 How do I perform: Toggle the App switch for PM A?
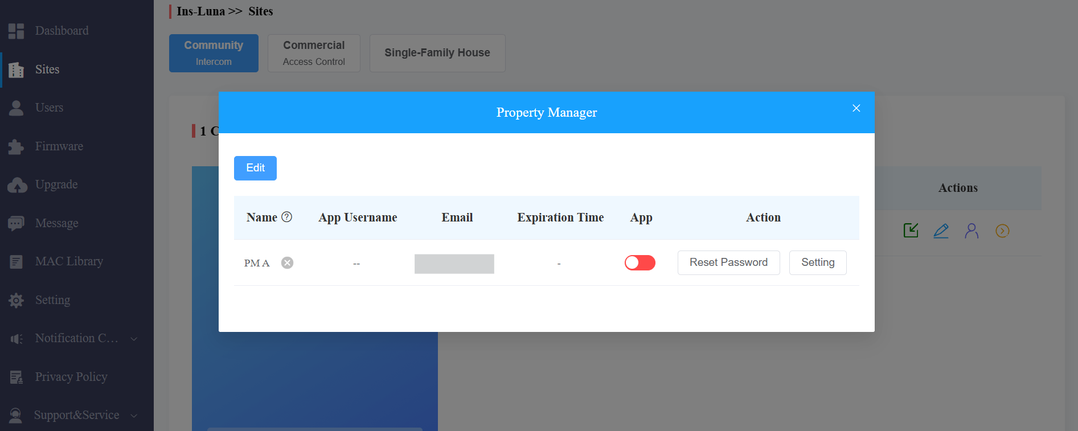[640, 262]
